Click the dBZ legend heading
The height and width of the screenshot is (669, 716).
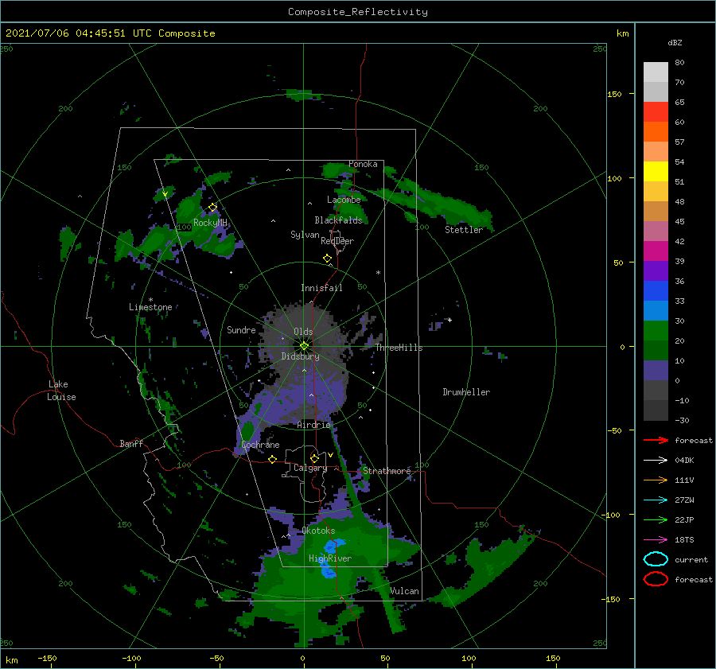[x=675, y=42]
